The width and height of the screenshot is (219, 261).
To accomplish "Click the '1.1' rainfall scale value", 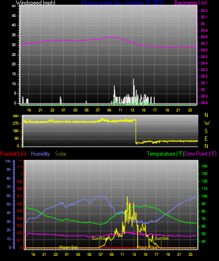I will point(20,167).
